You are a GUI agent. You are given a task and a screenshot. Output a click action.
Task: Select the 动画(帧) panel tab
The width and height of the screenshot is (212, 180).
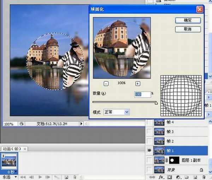click(x=14, y=149)
